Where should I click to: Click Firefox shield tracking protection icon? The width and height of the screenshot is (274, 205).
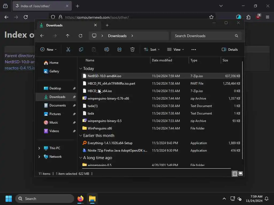[x=53, y=17]
